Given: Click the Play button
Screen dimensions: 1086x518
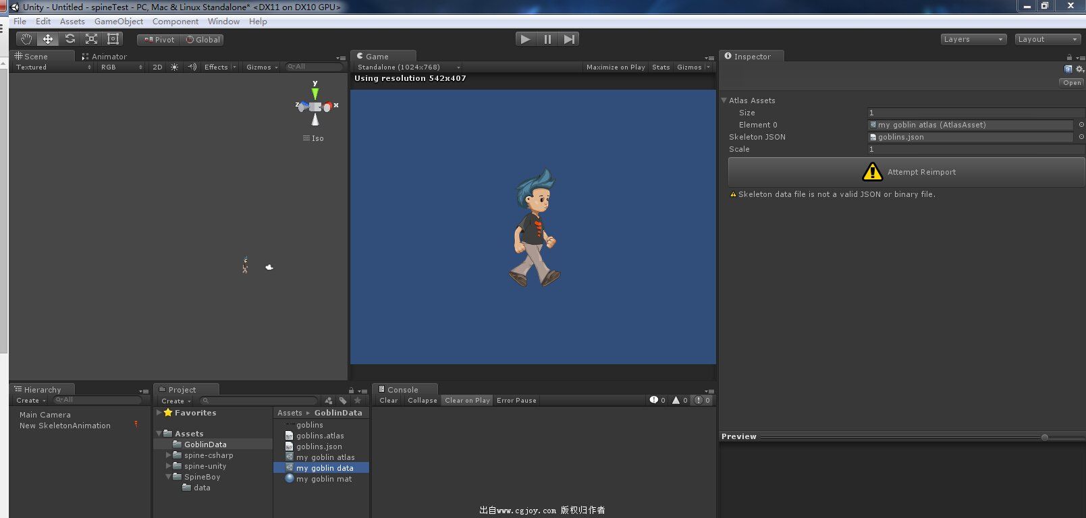Looking at the screenshot, I should pyautogui.click(x=525, y=39).
